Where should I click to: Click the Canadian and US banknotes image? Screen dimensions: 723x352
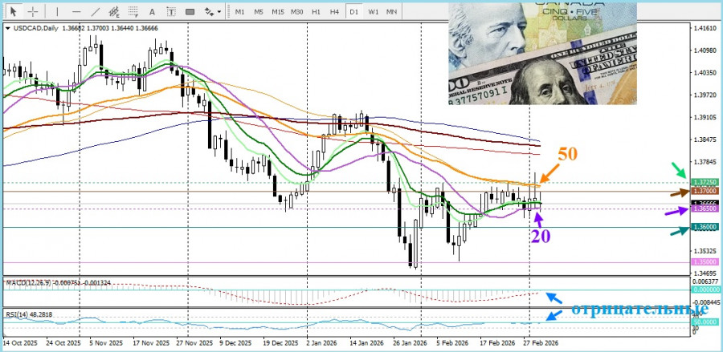tap(542, 54)
